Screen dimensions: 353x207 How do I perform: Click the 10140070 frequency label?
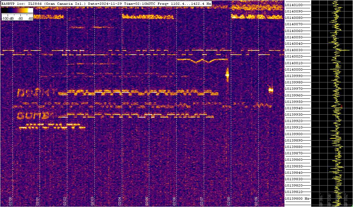tap(294, 24)
